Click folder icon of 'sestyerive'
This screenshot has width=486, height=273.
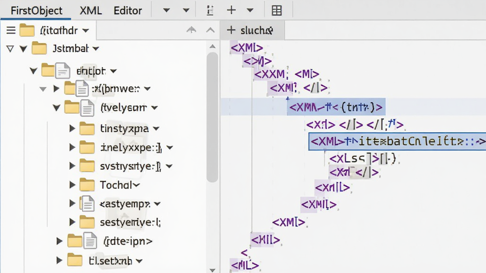click(87, 222)
